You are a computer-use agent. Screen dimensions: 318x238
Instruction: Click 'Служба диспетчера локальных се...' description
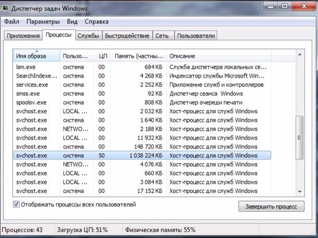pyautogui.click(x=218, y=67)
